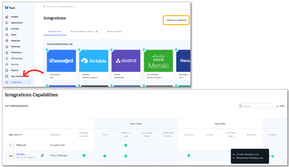Click the Mixpanel app logo icon
Image resolution: width=289 pixels, height=167 pixels.
pos(11,145)
